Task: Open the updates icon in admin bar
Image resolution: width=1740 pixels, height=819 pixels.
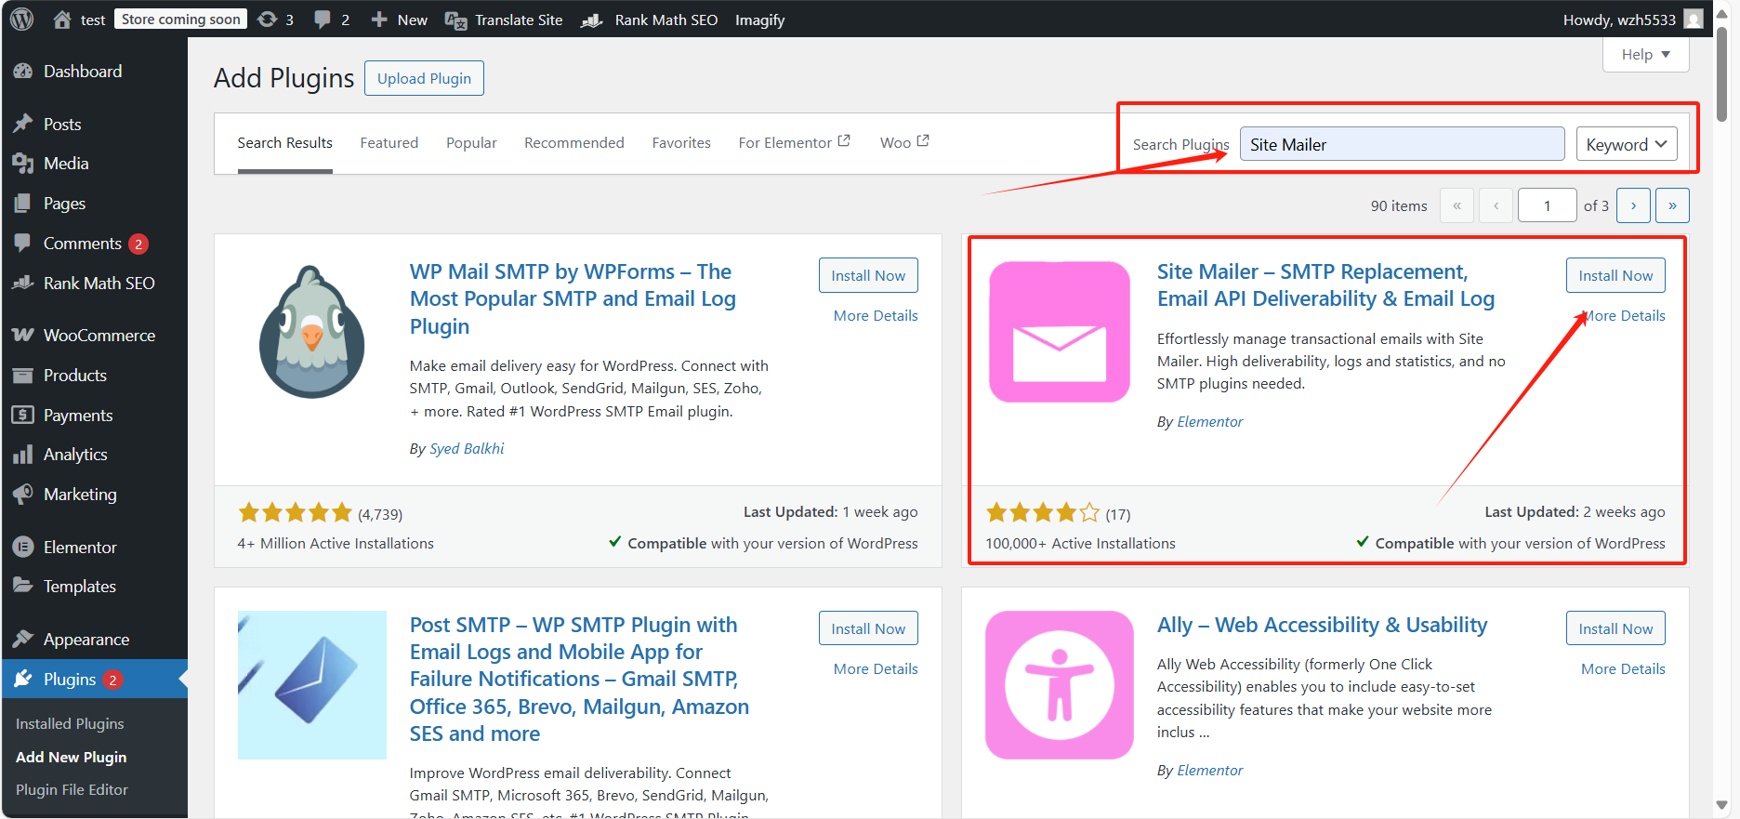Action: (268, 20)
